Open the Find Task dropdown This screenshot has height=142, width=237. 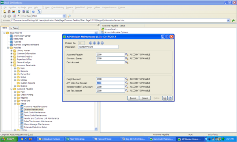coord(64,16)
